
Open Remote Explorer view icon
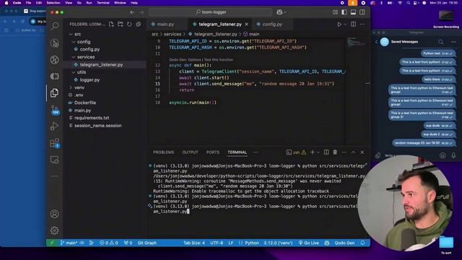(55, 160)
